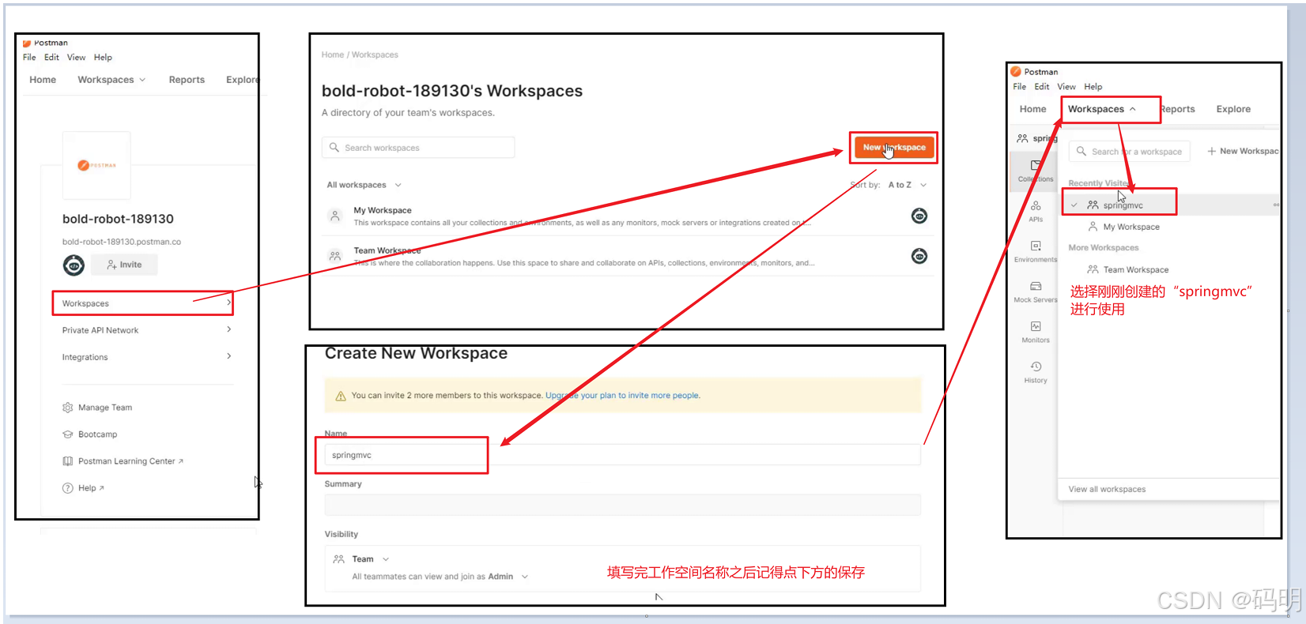Open View menu in left Postman window
1306x624 pixels.
click(76, 58)
